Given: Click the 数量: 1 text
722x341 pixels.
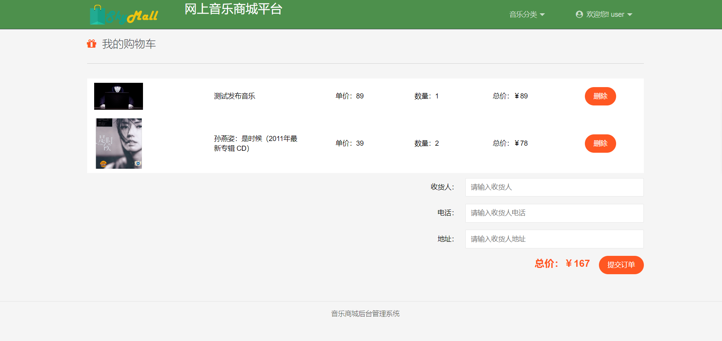Looking at the screenshot, I should (x=427, y=96).
